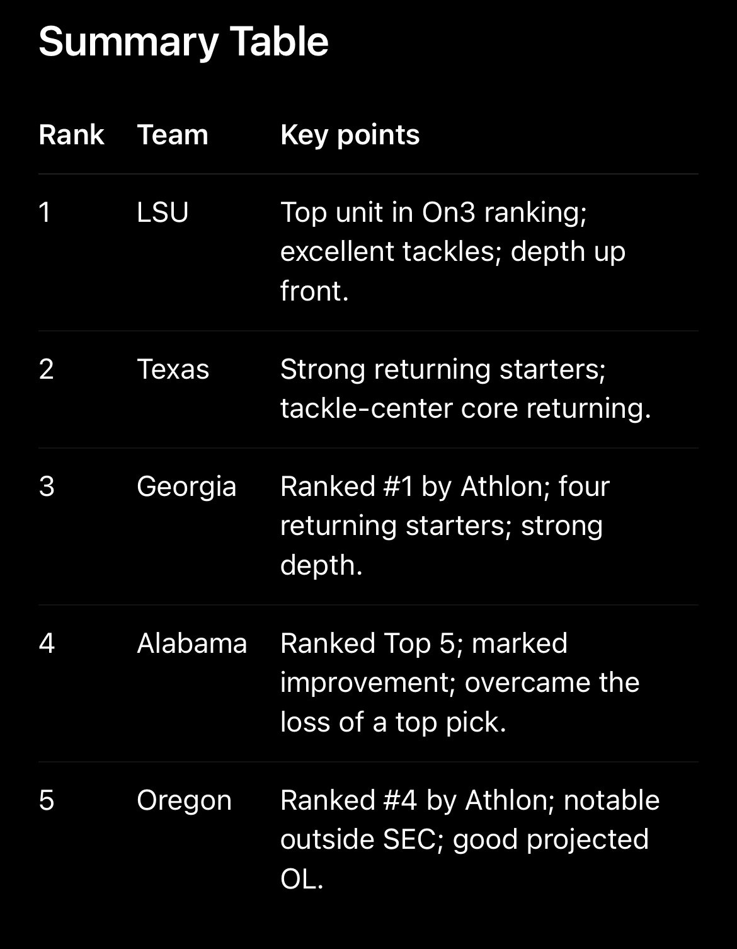Screen dimensions: 737x949
Task: Click Alabama's key points about marked improvement
Action: click(459, 682)
